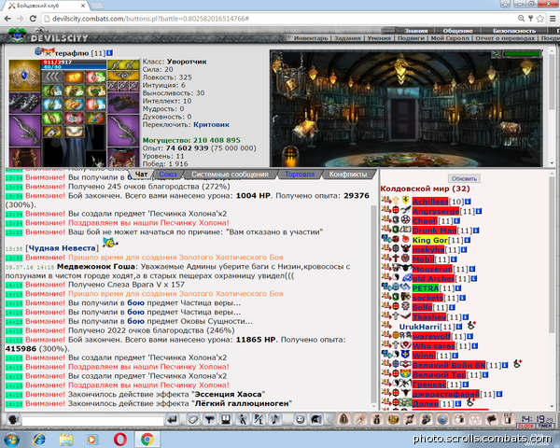Click the browser reload button
Screen dimensions: 560x448
(33, 19)
